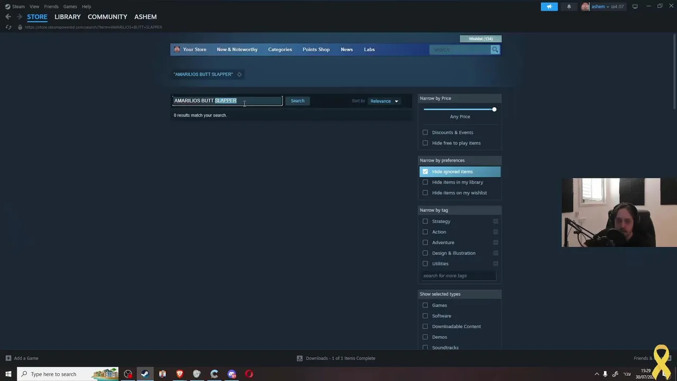This screenshot has width=677, height=381.
Task: Switch to the COMMUNITY tab
Action: (x=107, y=17)
